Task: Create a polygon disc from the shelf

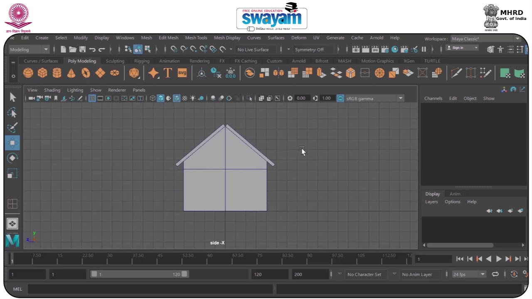Action: pyautogui.click(x=115, y=74)
